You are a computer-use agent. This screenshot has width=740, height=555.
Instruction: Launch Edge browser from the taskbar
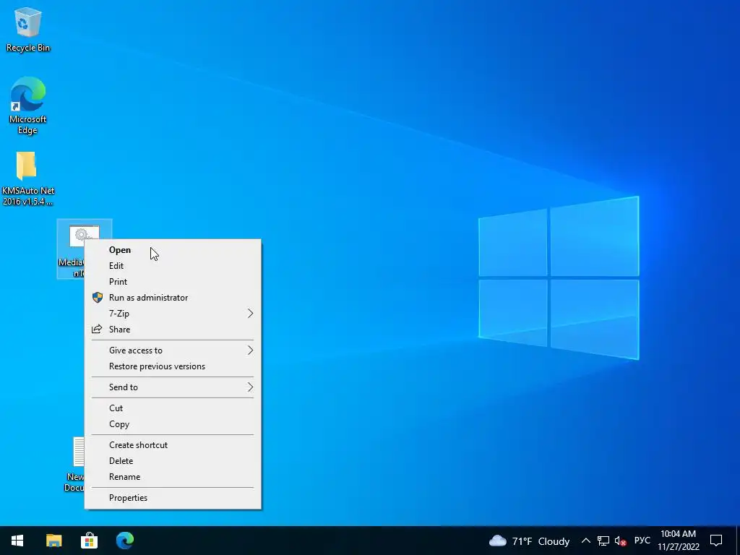(125, 541)
